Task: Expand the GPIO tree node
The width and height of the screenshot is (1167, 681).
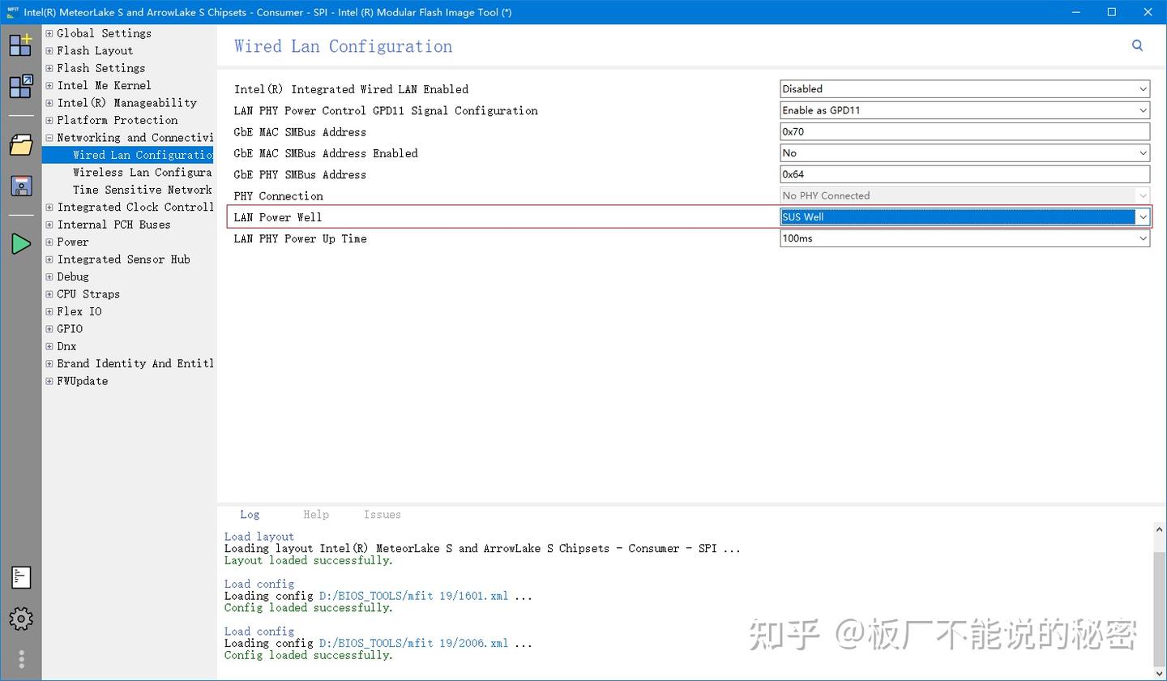Action: 49,329
